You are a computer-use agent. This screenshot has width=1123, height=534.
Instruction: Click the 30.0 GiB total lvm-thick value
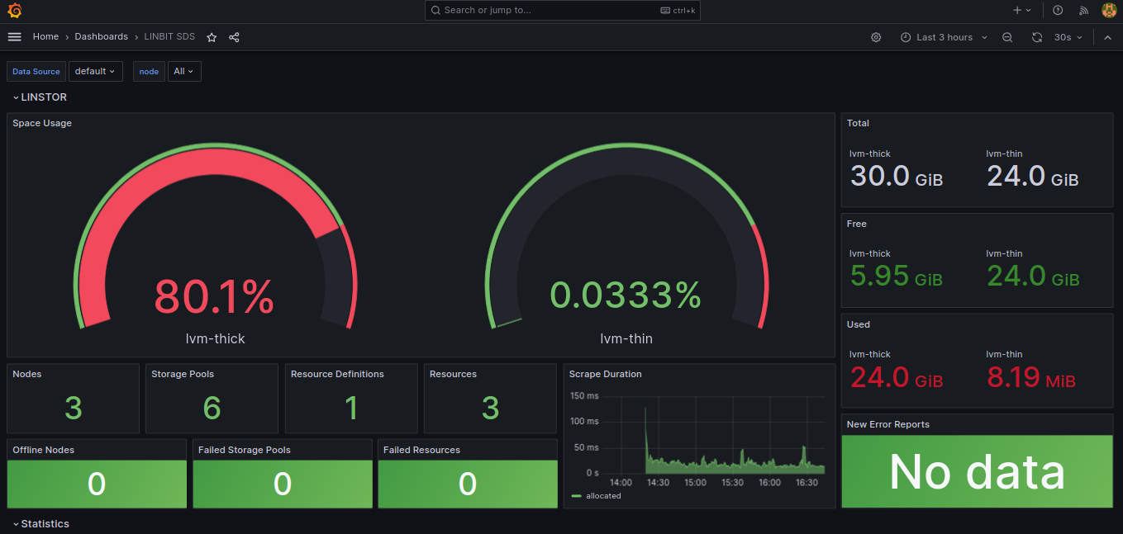tap(896, 176)
